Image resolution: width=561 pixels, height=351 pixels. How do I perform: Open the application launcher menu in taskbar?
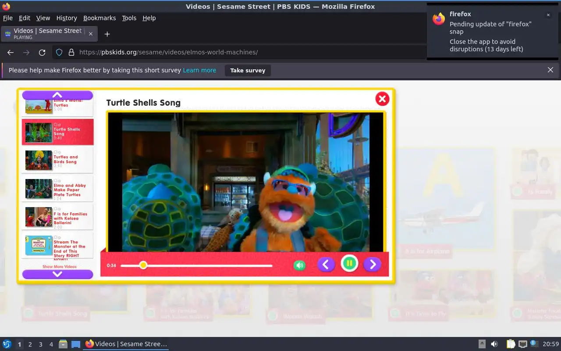(x=7, y=344)
